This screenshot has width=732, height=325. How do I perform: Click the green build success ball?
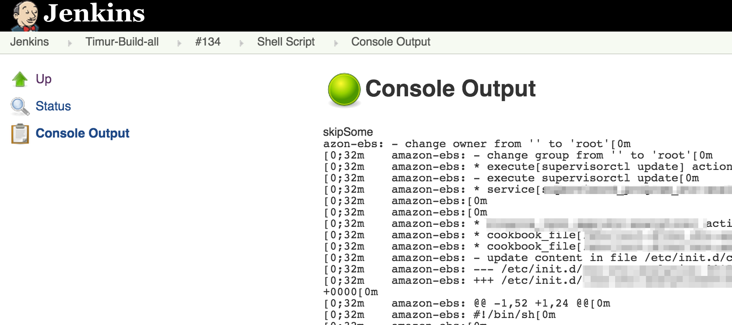[x=344, y=89]
